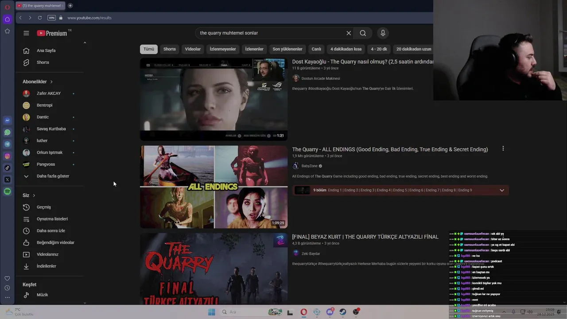
Task: Toggle the VPN badge in address bar
Action: 52,18
